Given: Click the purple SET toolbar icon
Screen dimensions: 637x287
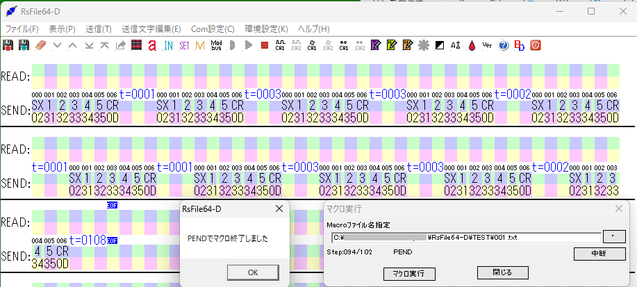Looking at the screenshot, I should 184,45.
